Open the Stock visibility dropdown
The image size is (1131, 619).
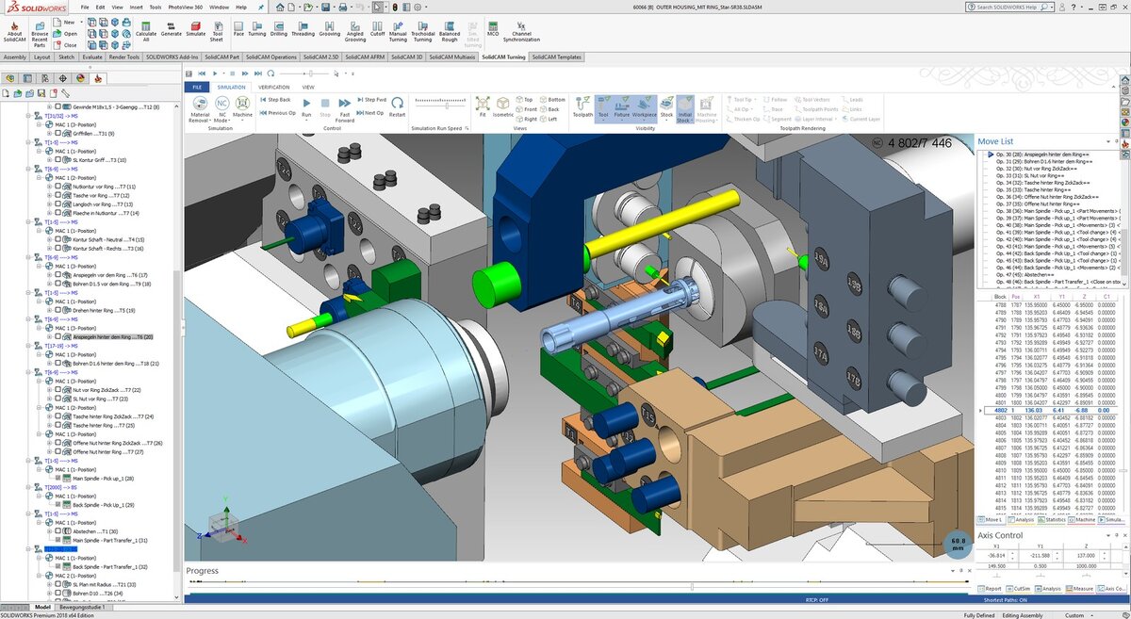pyautogui.click(x=666, y=107)
